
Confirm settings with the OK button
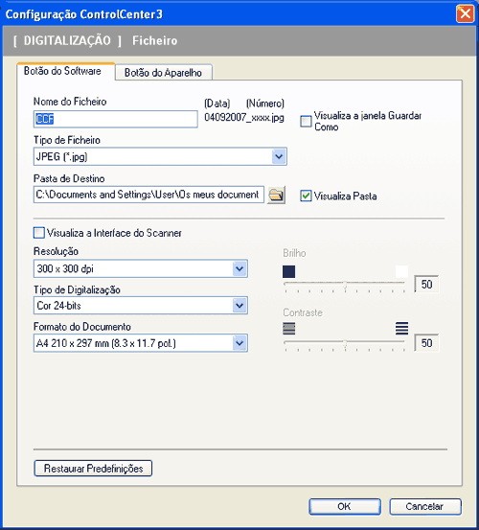(x=345, y=506)
